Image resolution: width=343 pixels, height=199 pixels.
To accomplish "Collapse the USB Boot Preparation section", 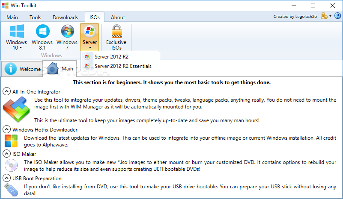I will coord(6,178).
